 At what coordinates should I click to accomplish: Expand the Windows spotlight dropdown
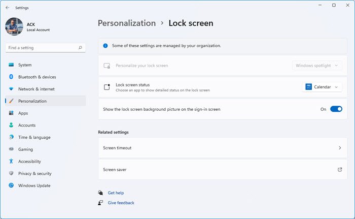[x=317, y=66]
